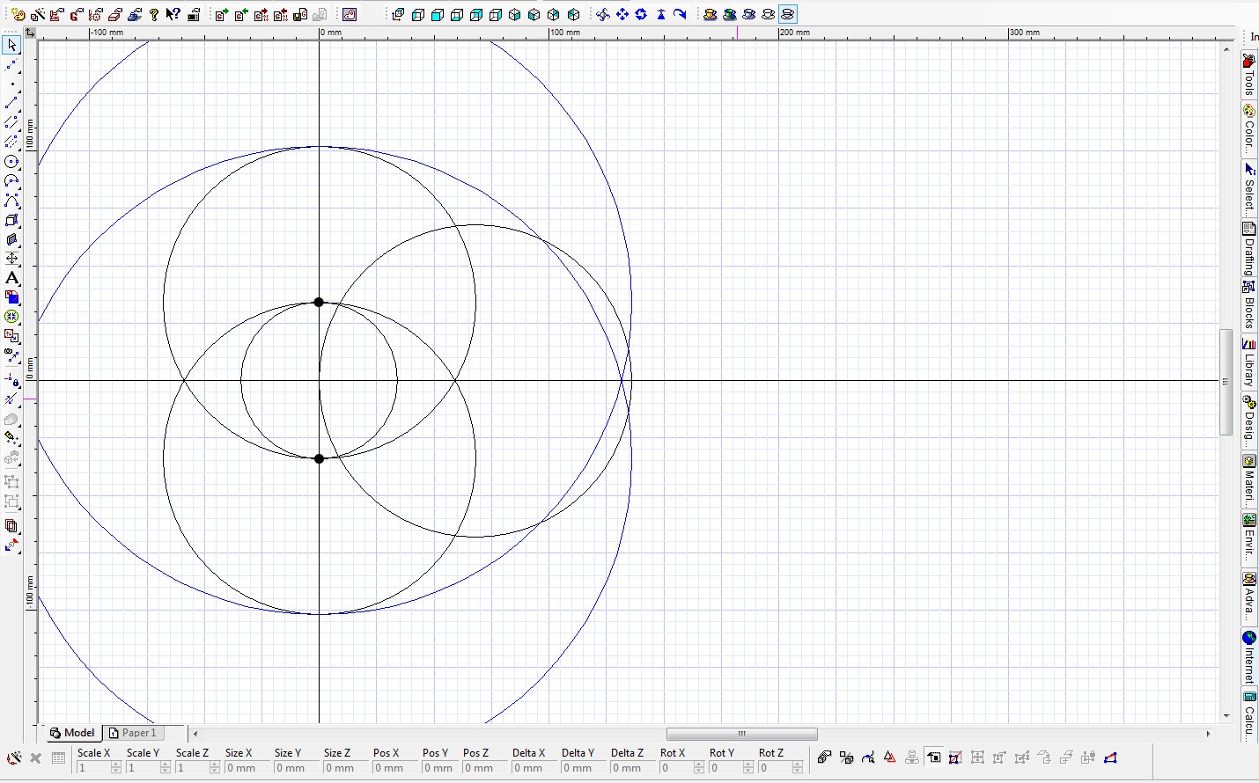Click the scroll right arrow
Image resolution: width=1259 pixels, height=783 pixels.
1208,734
